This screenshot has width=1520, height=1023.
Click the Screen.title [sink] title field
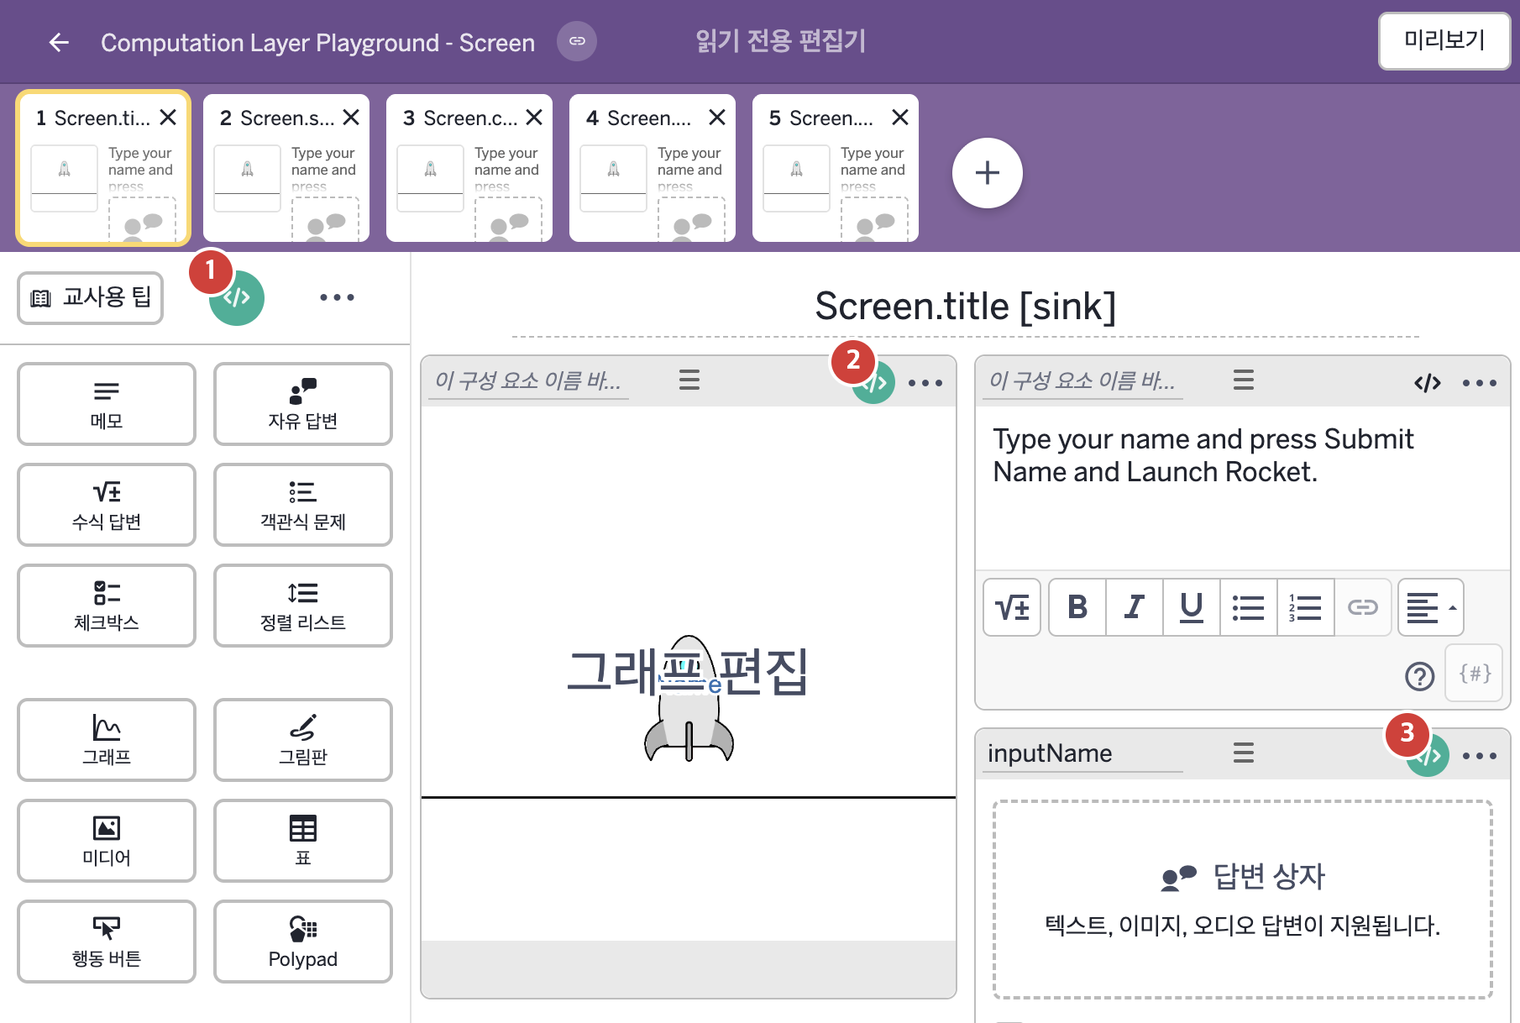point(966,307)
